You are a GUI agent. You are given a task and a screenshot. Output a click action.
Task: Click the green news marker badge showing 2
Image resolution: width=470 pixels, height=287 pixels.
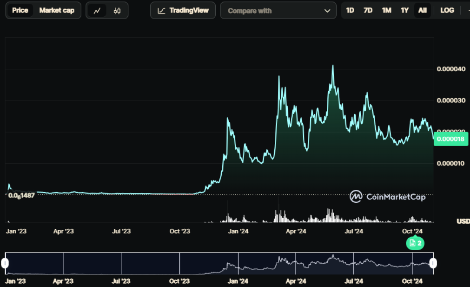pyautogui.click(x=415, y=243)
